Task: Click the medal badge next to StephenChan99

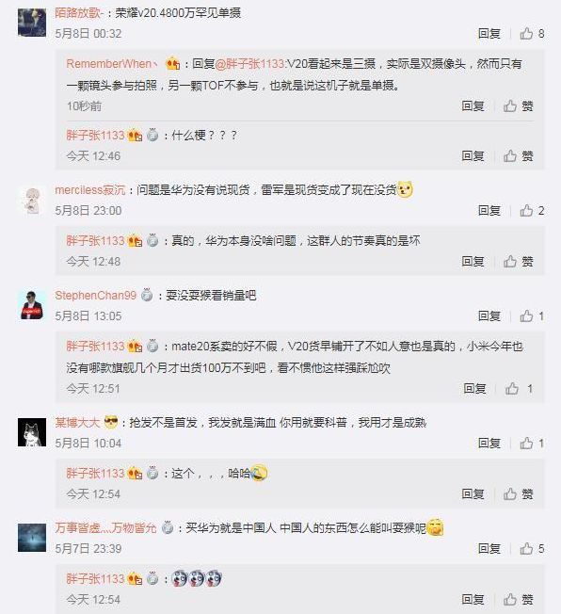Action: pos(147,295)
